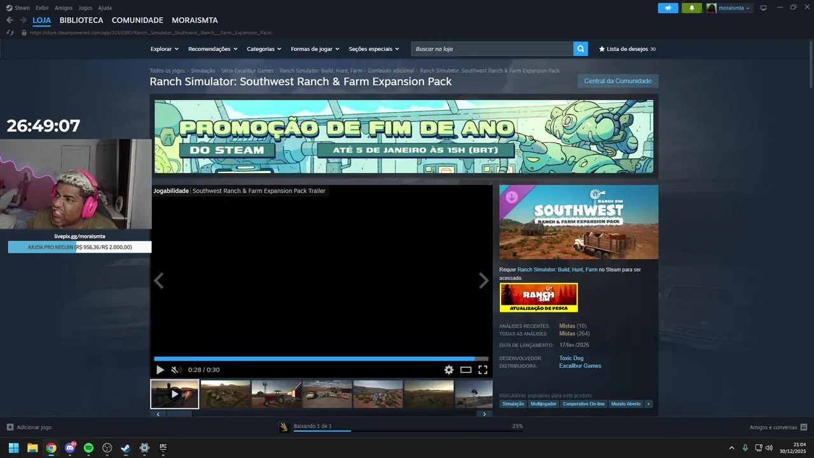Play the trailer video
The width and height of the screenshot is (814, 458).
[x=160, y=370]
